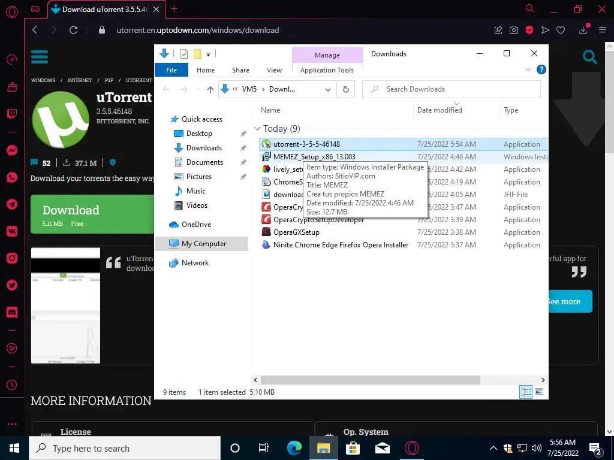
Task: Open the Opera GX main menu logo
Action: [12, 12]
